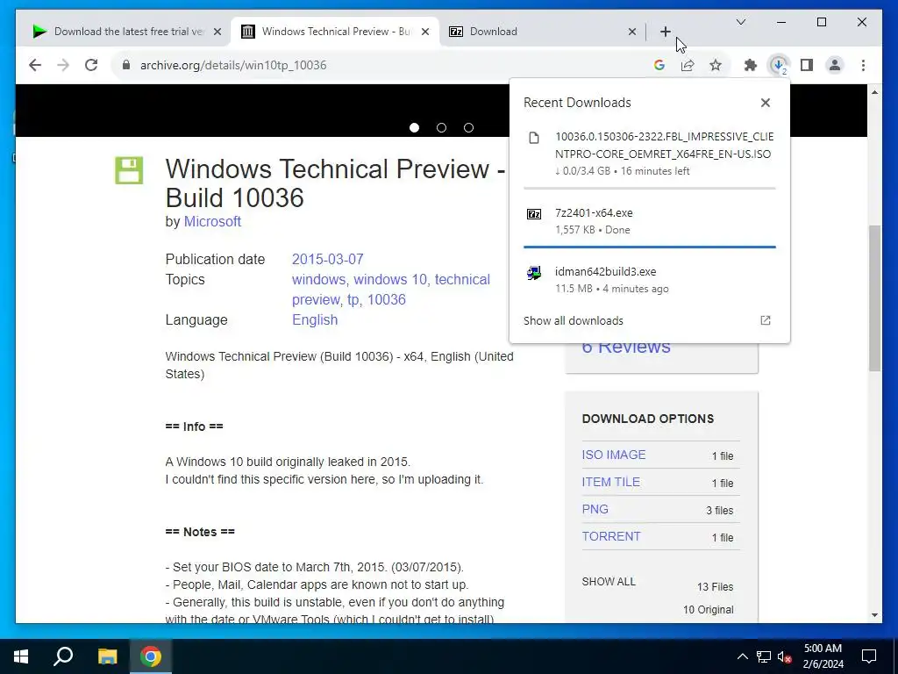This screenshot has width=898, height=674.
Task: Click the '13 Files' count text
Action: [715, 587]
